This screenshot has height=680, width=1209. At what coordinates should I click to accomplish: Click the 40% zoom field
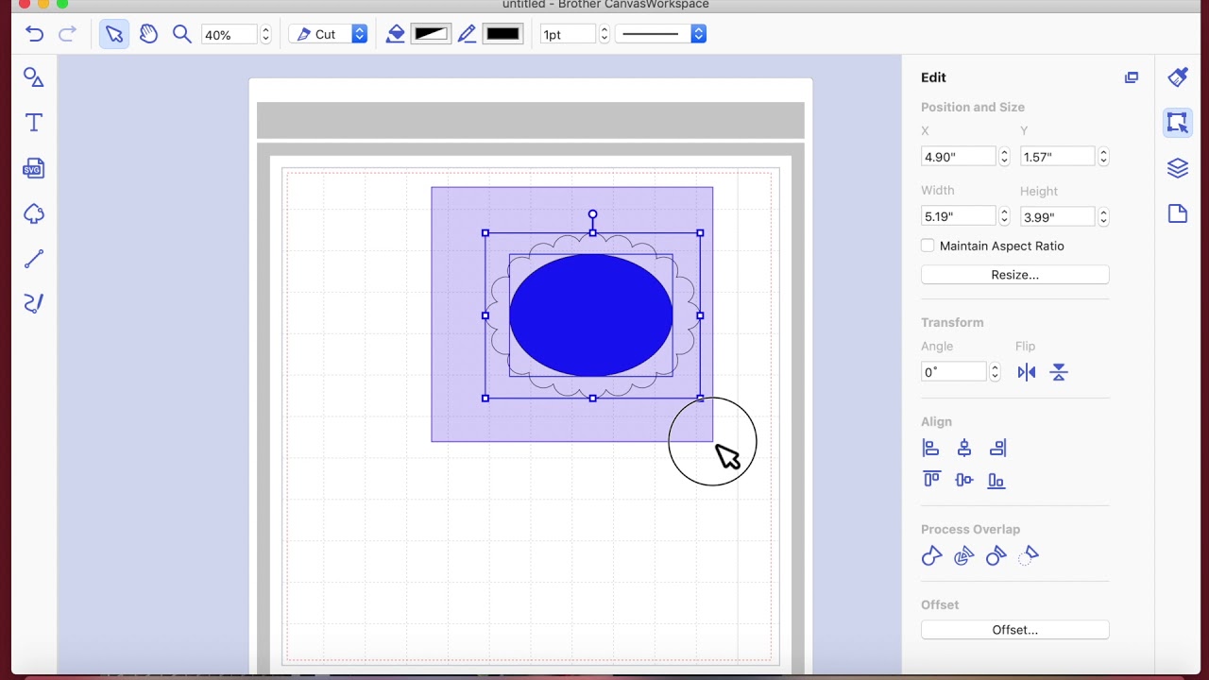click(230, 34)
